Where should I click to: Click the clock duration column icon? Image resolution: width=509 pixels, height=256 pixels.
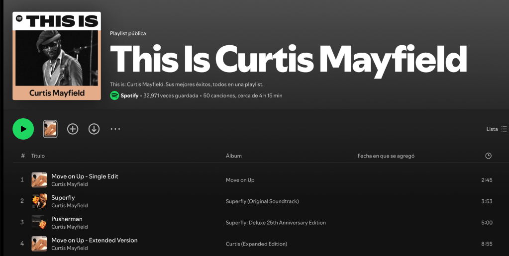pos(488,156)
